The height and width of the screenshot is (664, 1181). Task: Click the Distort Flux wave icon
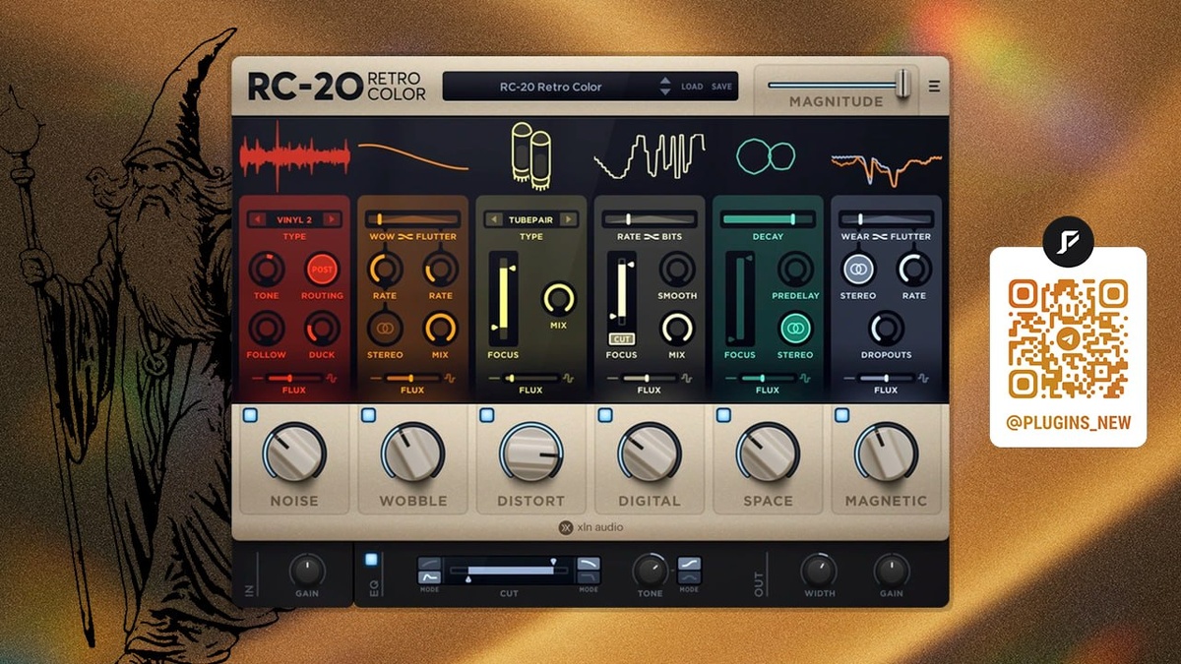(568, 378)
